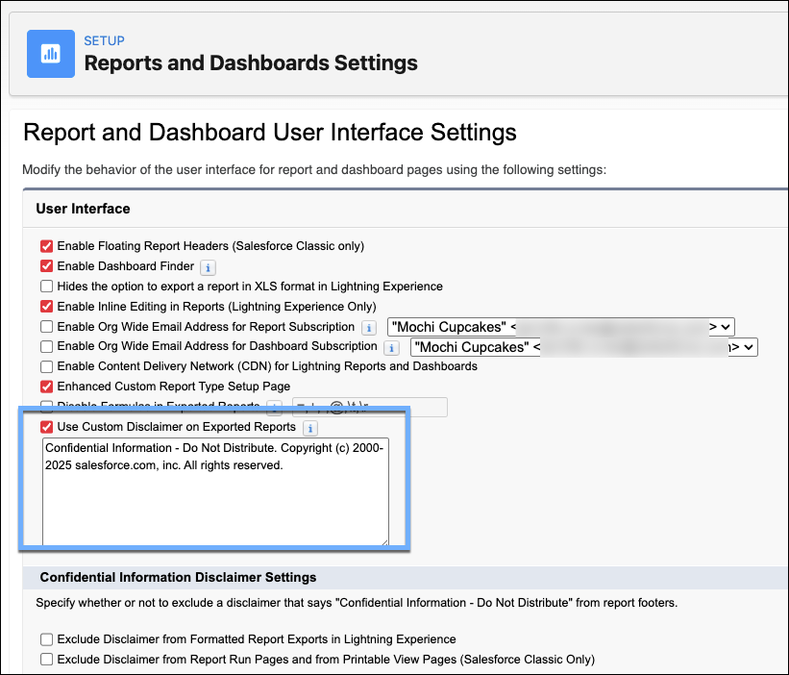
Task: Disable Enable Floating Report Headers
Action: tap(45, 246)
